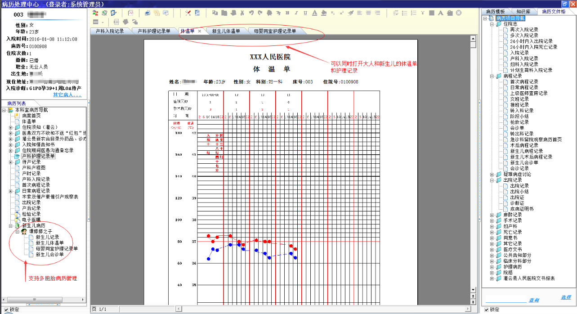
Task: Expand the 疑难病症讨论 tree node
Action: [x=492, y=174]
